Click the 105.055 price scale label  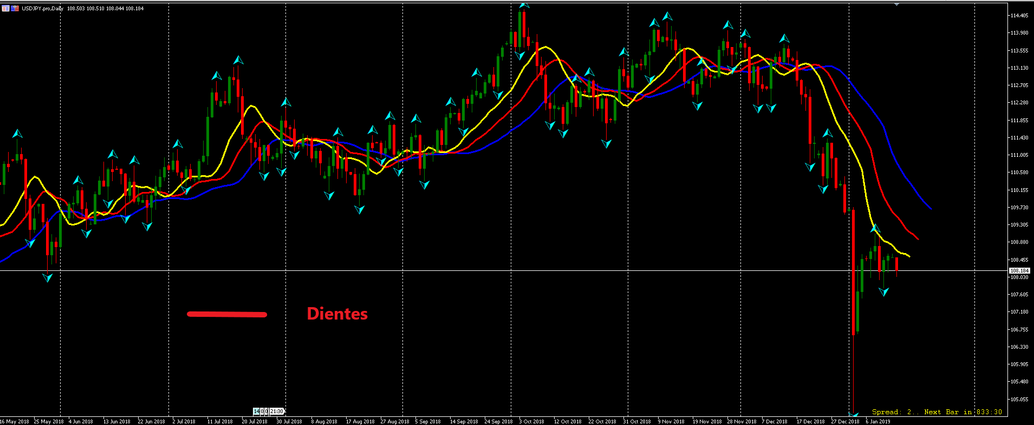(x=1019, y=399)
